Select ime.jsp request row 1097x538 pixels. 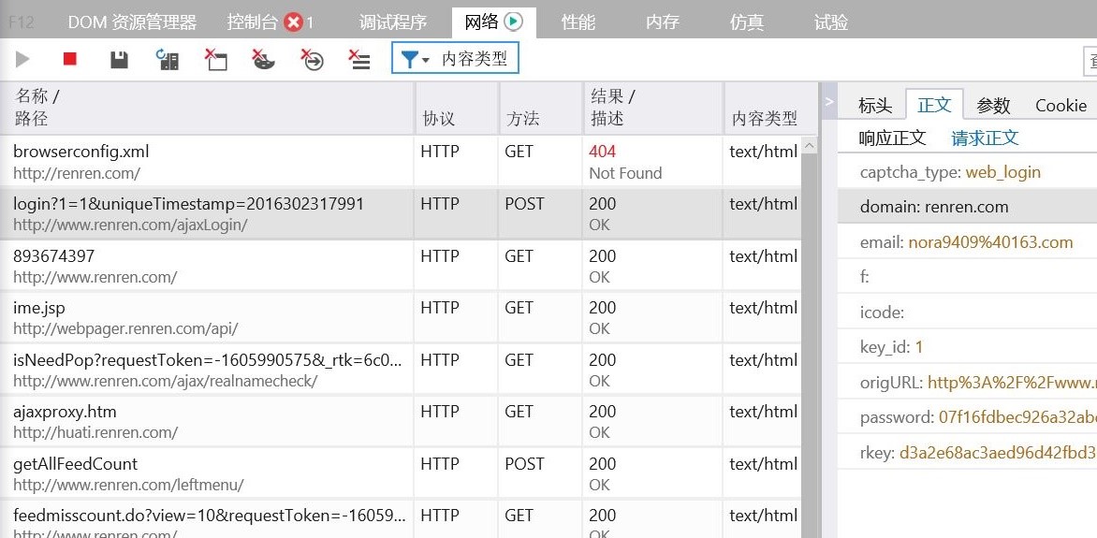[x=401, y=317]
